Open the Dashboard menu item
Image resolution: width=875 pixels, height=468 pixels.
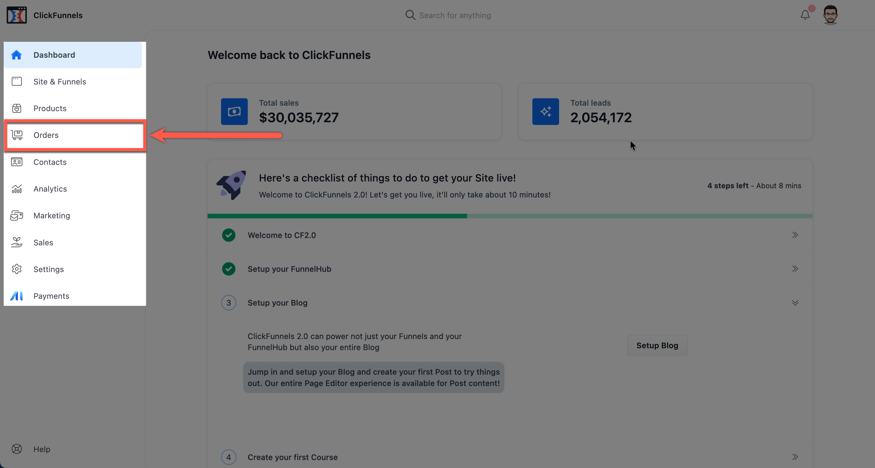coord(73,55)
